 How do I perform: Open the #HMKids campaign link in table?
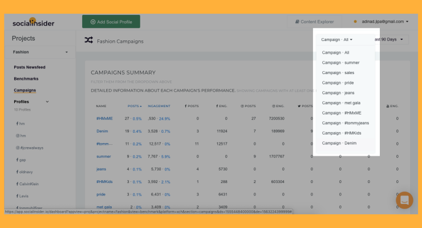click(x=104, y=182)
